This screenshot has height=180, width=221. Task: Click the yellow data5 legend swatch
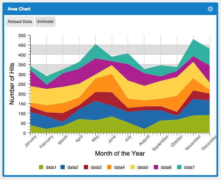click(133, 167)
